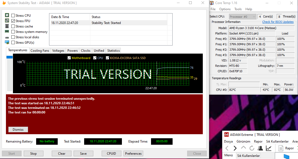Click the cache chip icon beside Stress cache
298x159 pixels.
coord(7,26)
